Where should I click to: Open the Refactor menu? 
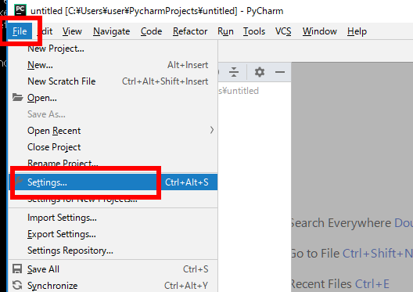tap(190, 31)
